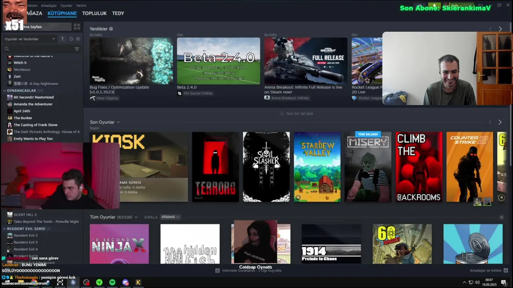513x288 pixels.
Task: Open the green Razer taskbar icon
Action: point(99,282)
